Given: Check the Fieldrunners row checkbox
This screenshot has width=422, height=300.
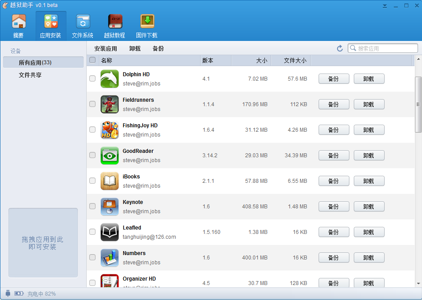Looking at the screenshot, I should tap(92, 104).
